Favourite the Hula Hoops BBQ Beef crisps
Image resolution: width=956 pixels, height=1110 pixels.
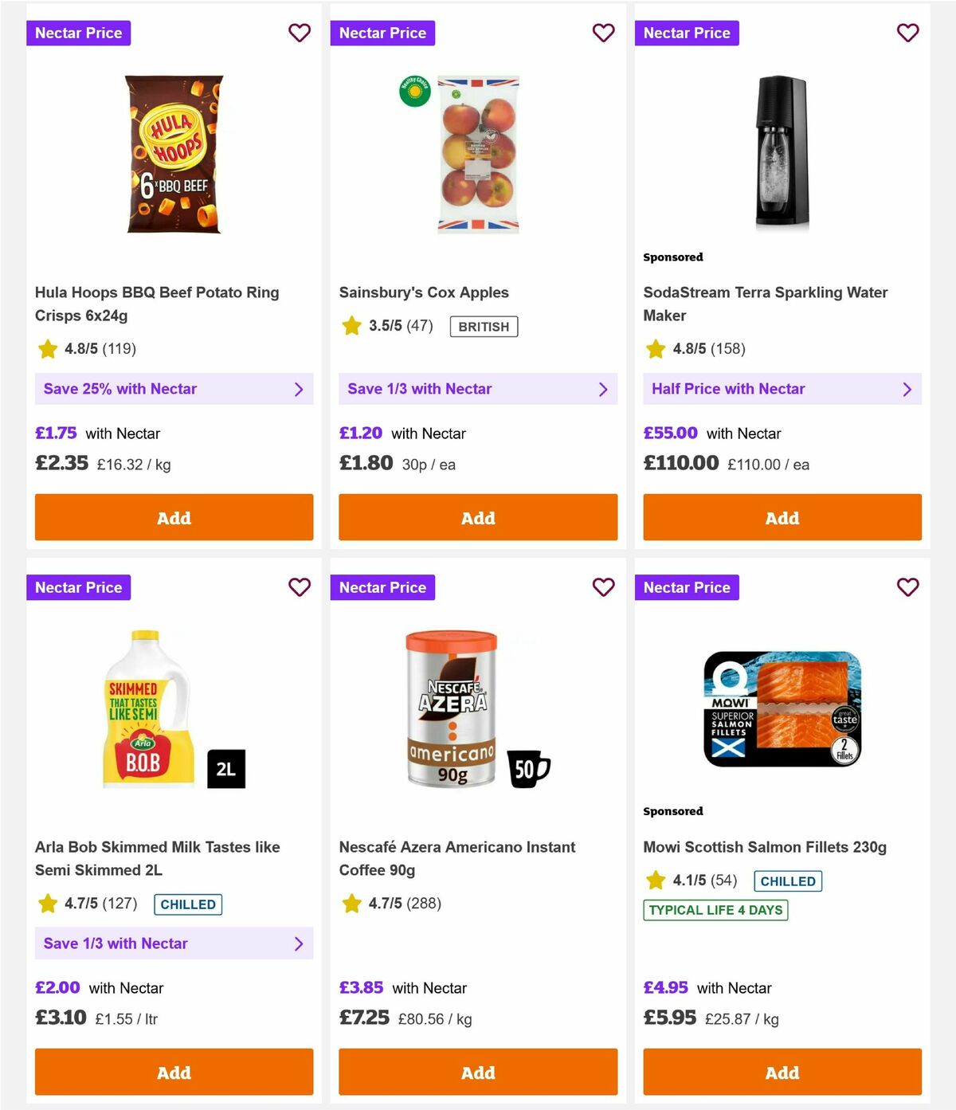pyautogui.click(x=300, y=33)
